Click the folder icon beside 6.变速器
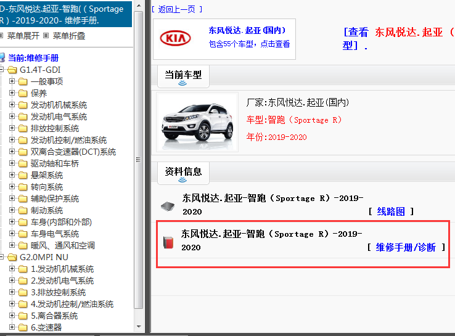Image resolution: width=455 pixels, height=336 pixels. click(x=23, y=327)
